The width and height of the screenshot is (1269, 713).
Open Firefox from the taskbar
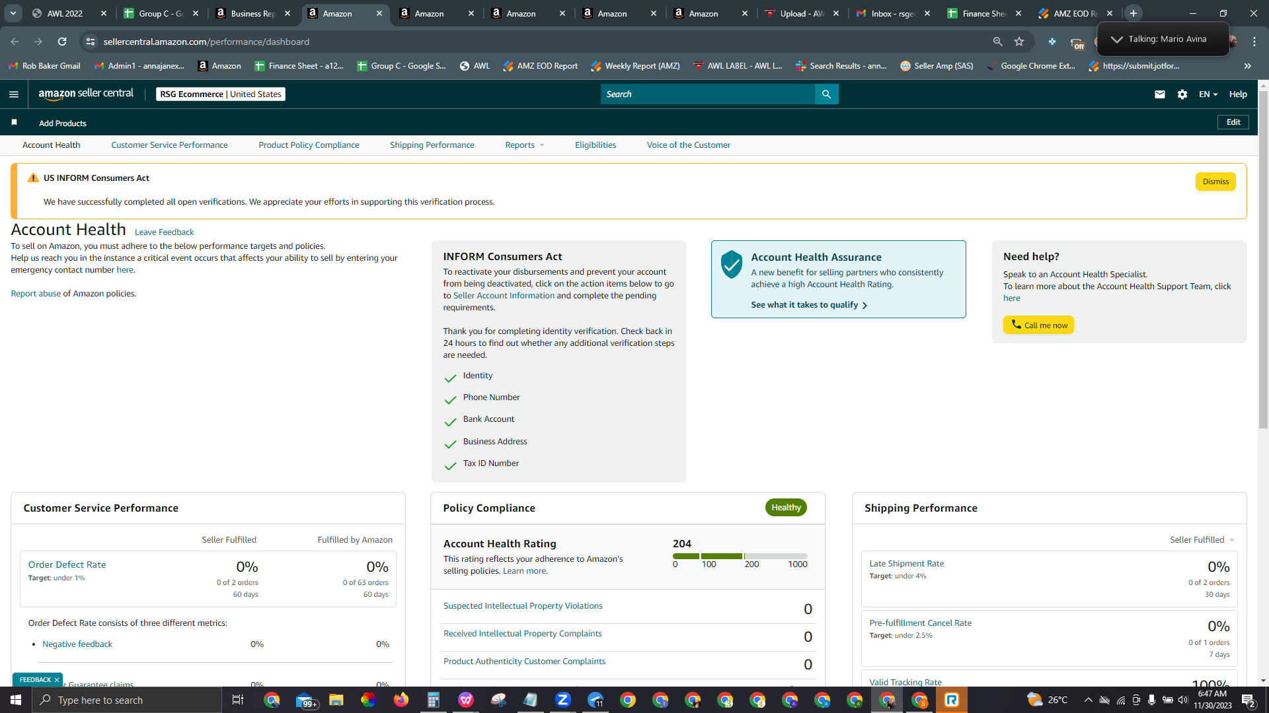click(x=401, y=700)
